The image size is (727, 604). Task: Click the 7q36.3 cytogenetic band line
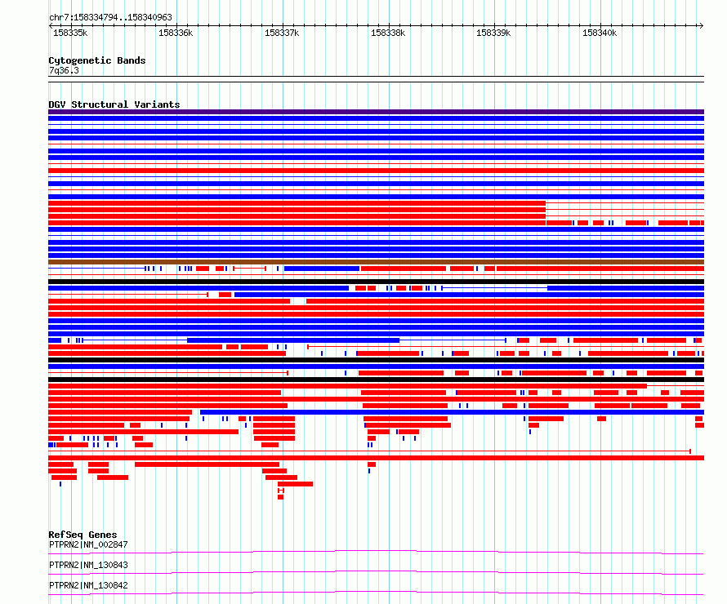pos(376,79)
